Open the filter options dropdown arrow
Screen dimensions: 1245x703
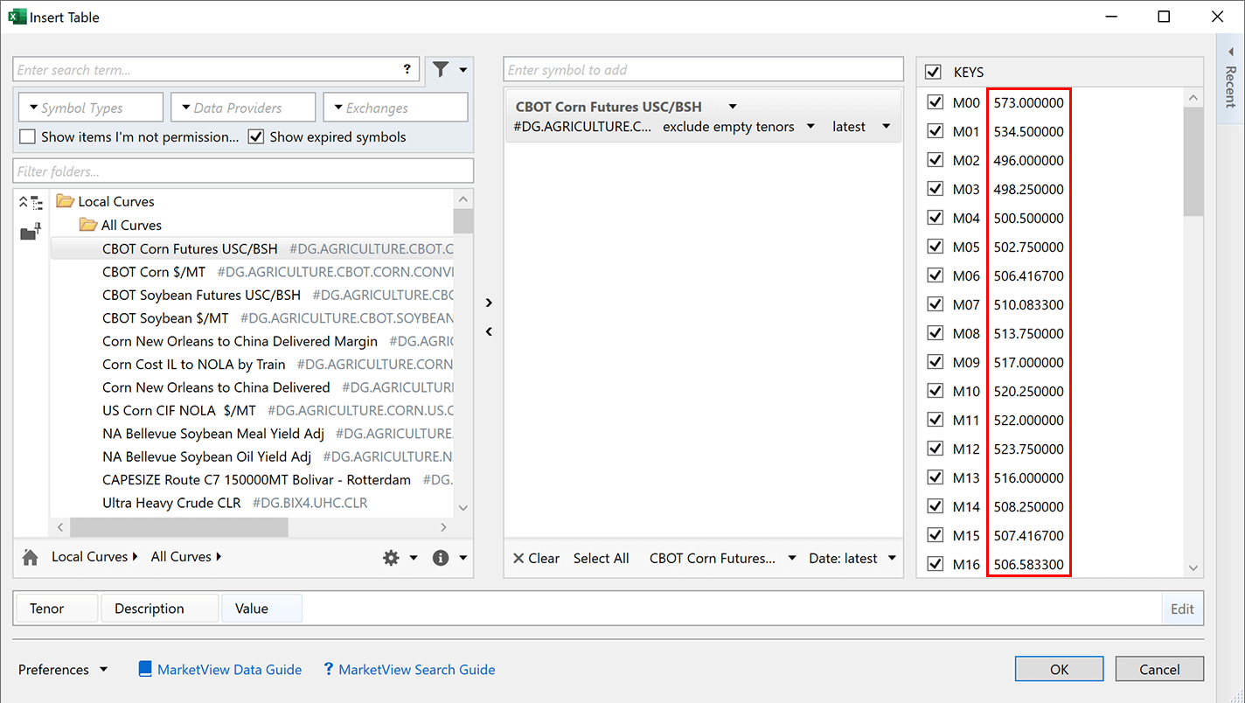point(463,70)
